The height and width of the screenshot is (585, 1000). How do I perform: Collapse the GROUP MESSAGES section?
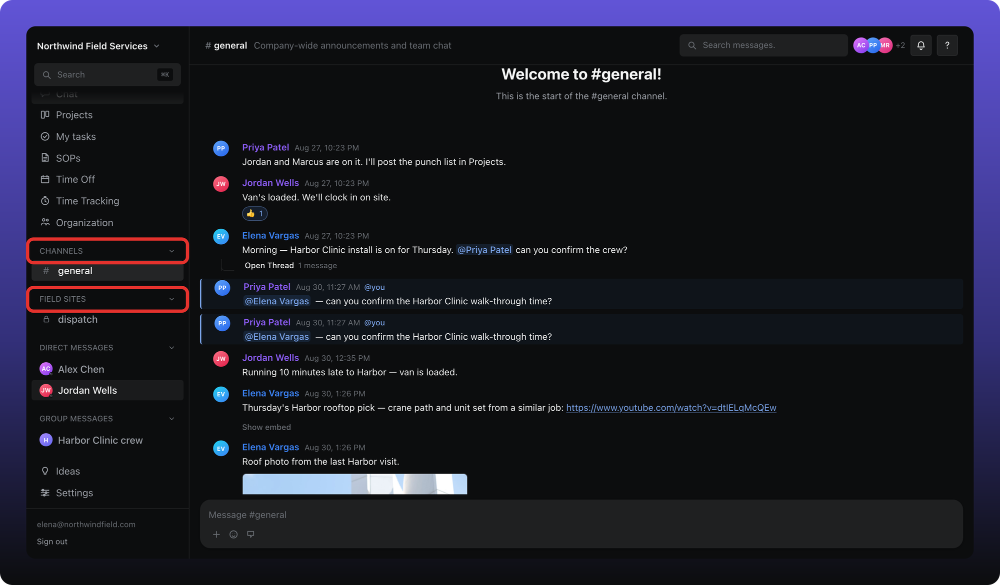[x=107, y=419]
